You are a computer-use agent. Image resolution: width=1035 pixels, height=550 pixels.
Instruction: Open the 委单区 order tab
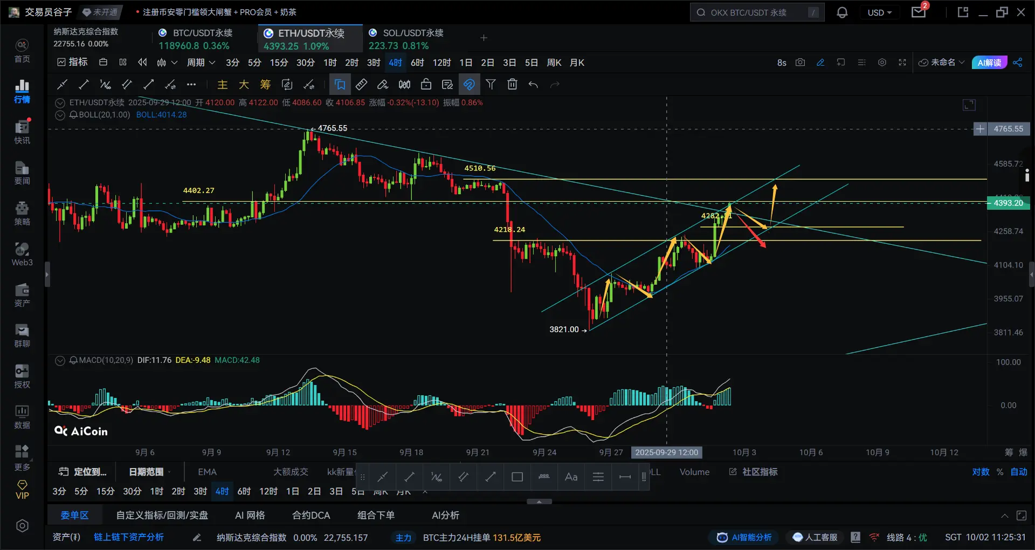tap(74, 515)
